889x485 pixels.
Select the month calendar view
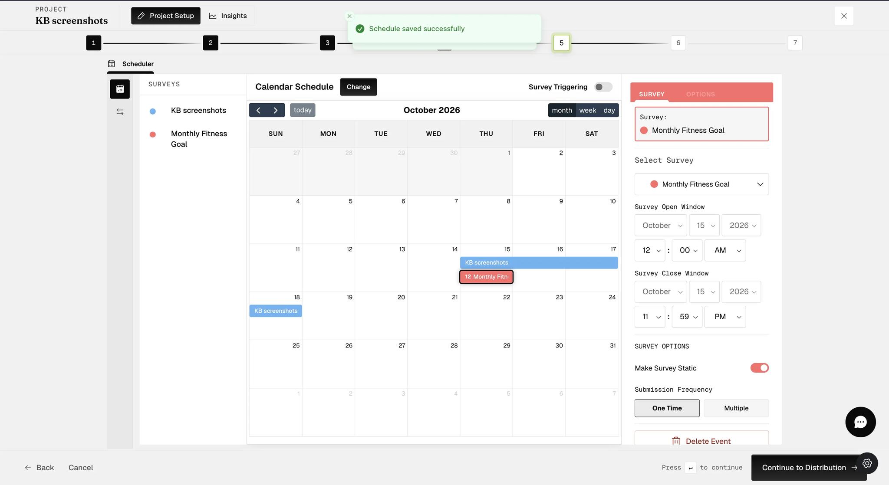(x=562, y=110)
